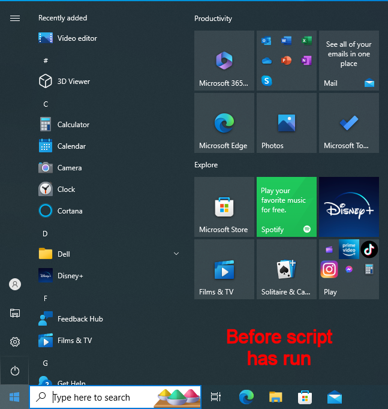
Task: Open the Photos tile
Action: click(286, 123)
